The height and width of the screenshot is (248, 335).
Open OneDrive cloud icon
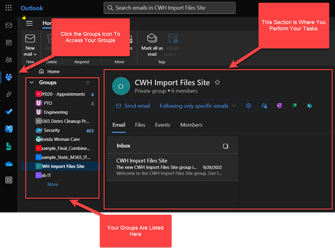click(x=9, y=164)
